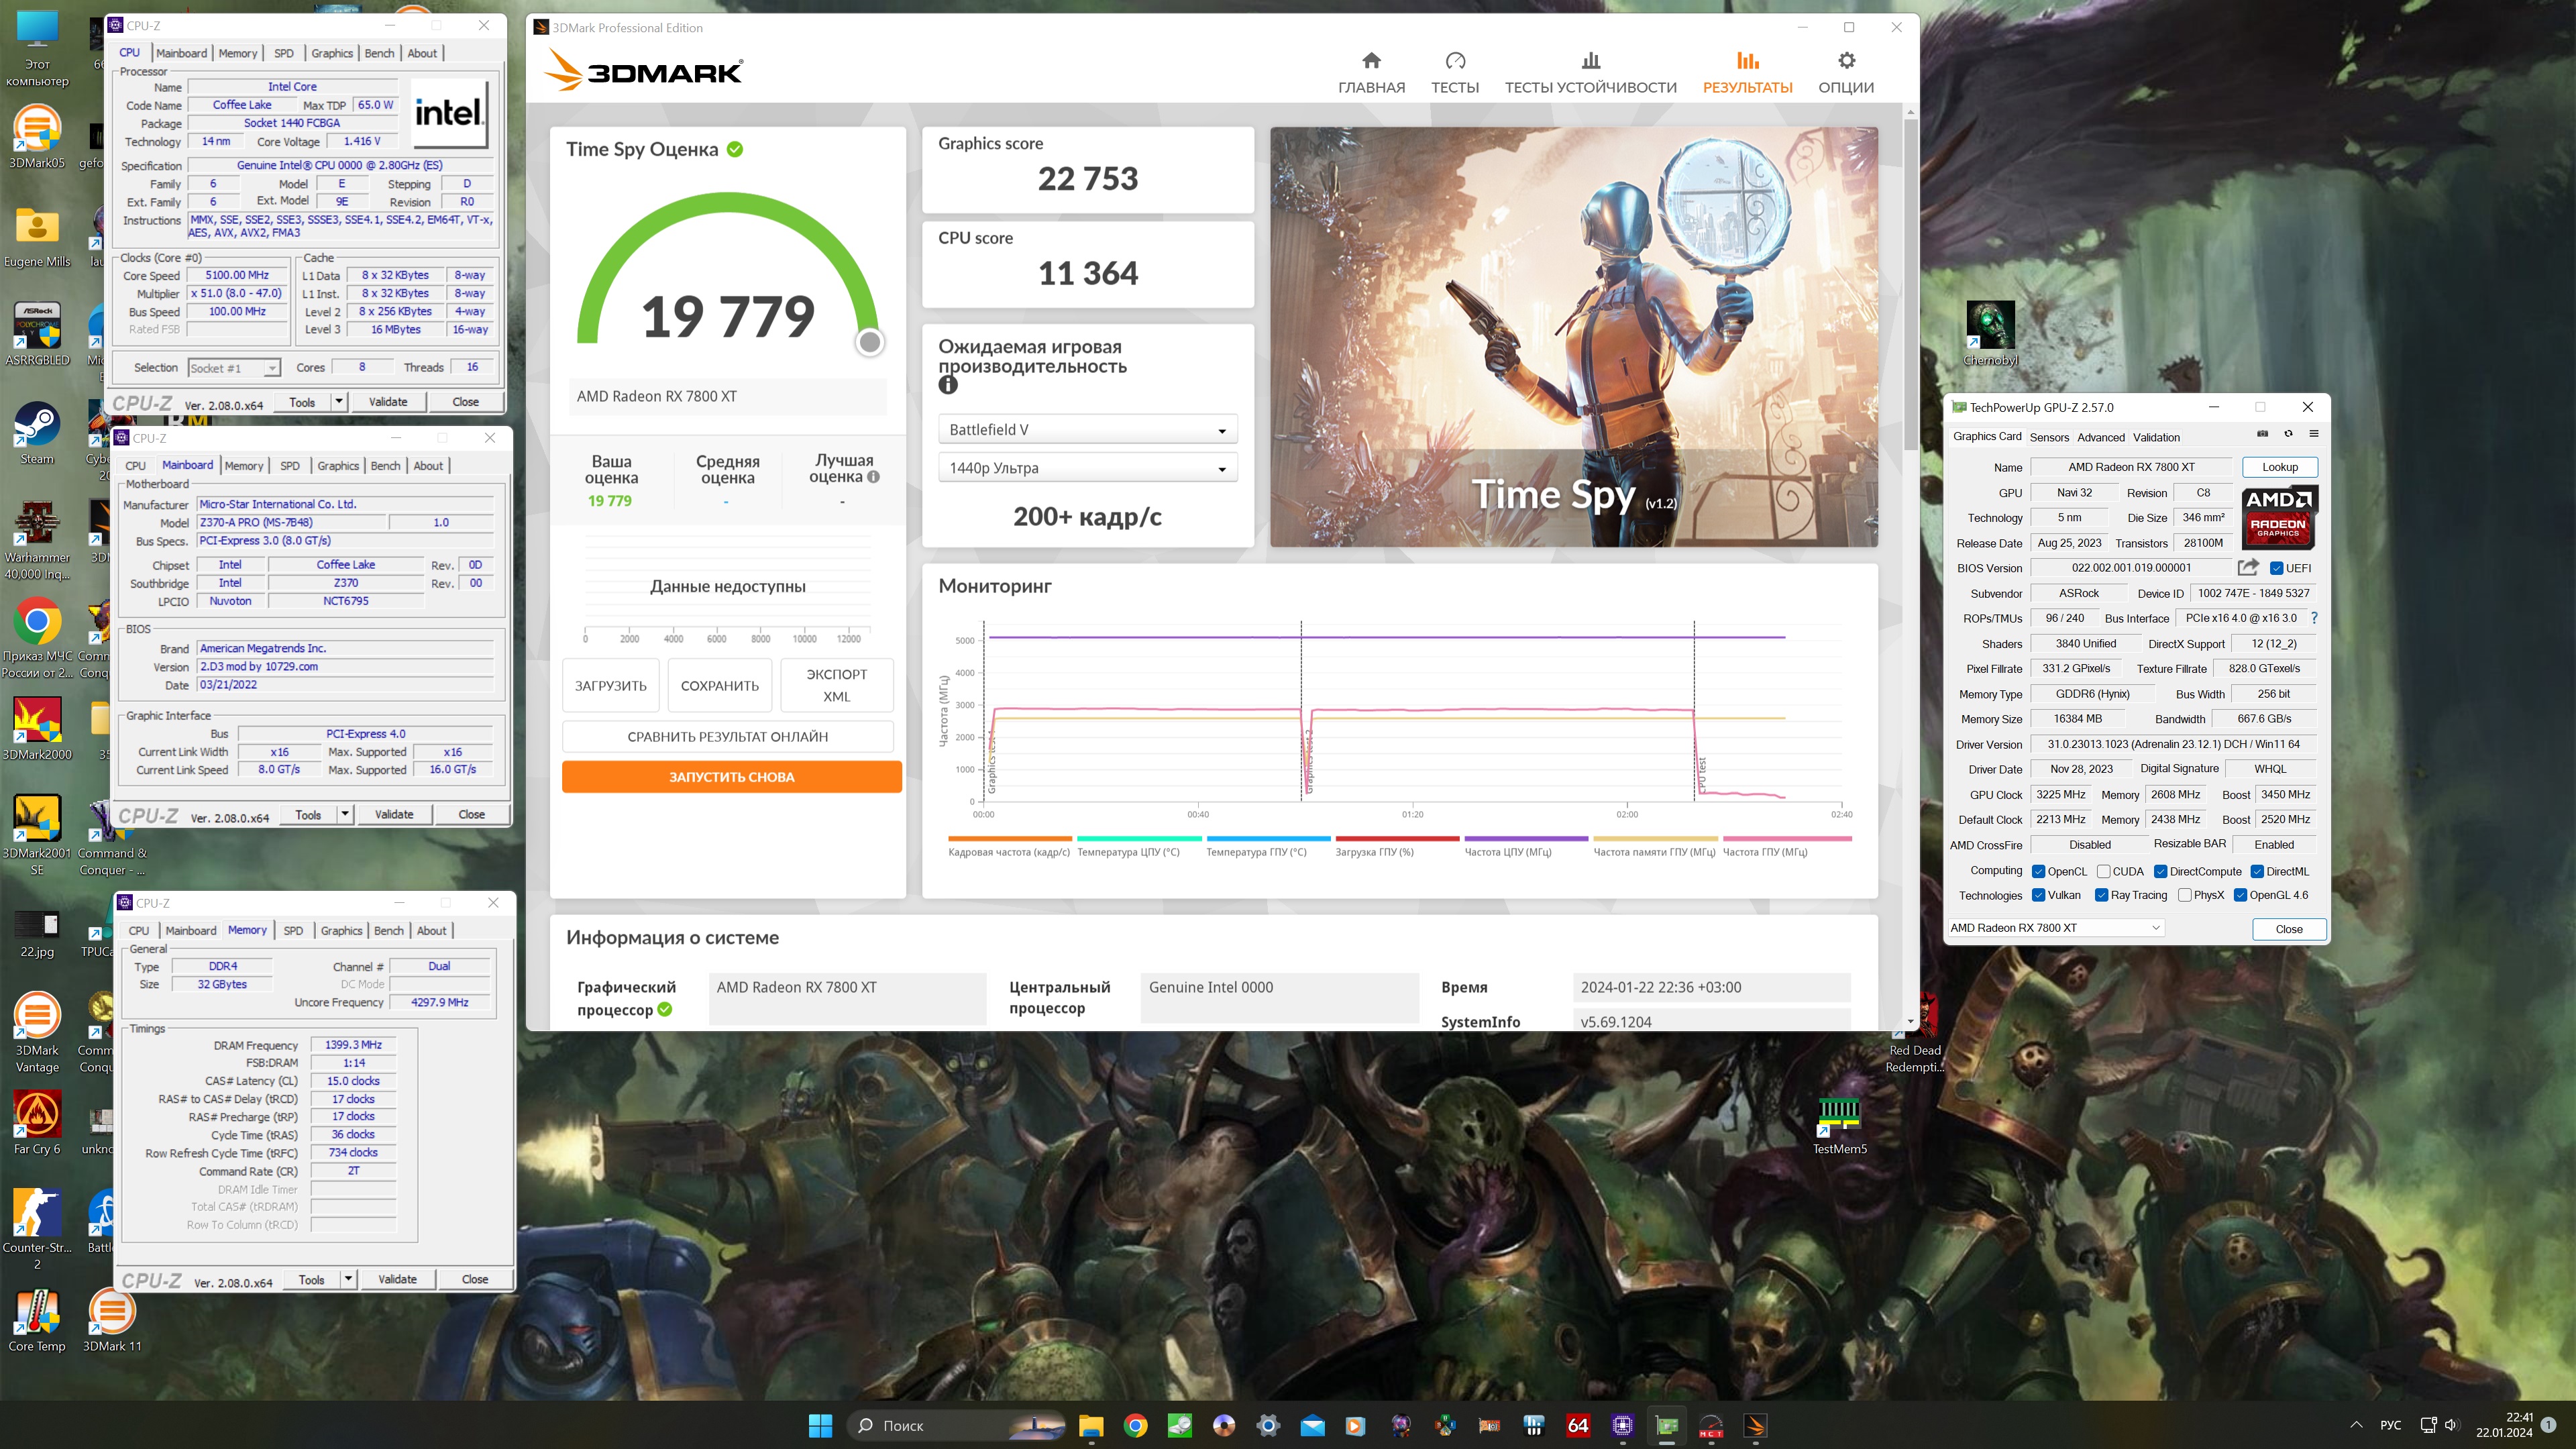The width and height of the screenshot is (2576, 1449).
Task: Open 1440p Ультра resolution dropdown
Action: (1087, 467)
